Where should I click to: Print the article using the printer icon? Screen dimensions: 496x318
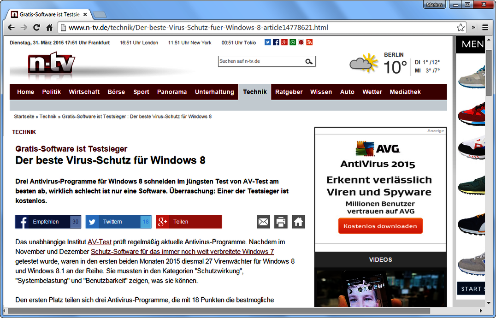click(281, 222)
